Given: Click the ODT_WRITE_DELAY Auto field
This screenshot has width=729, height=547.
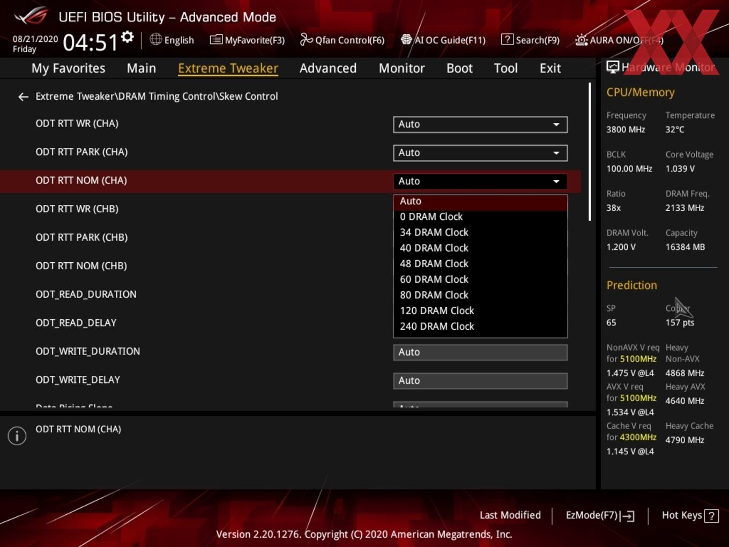Looking at the screenshot, I should pos(480,381).
